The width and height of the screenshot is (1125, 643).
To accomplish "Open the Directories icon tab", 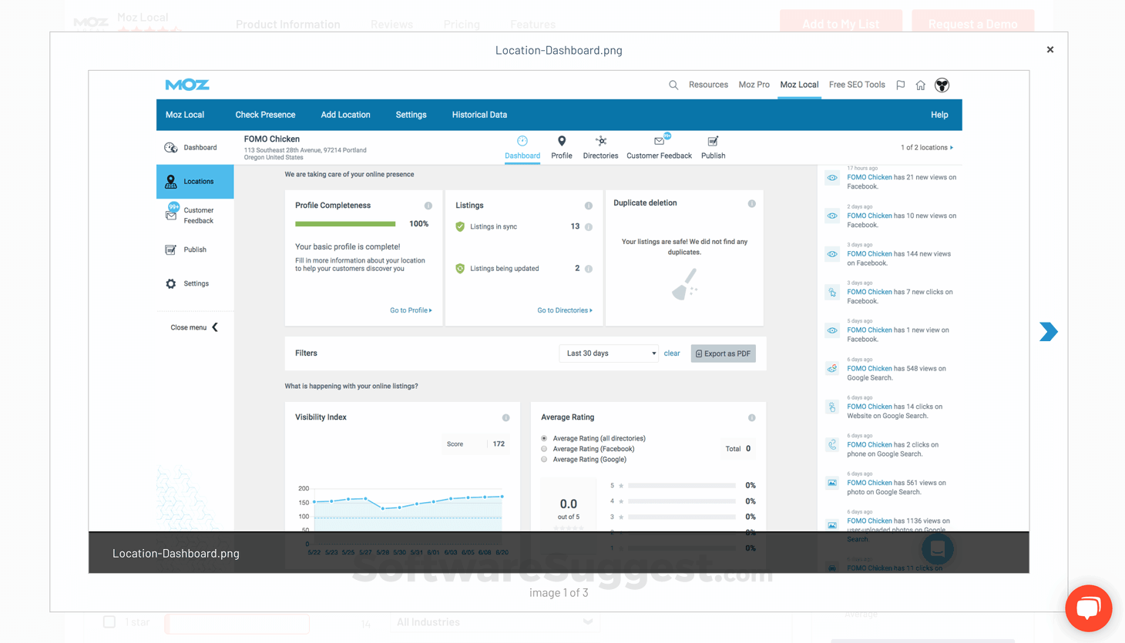I will click(600, 141).
